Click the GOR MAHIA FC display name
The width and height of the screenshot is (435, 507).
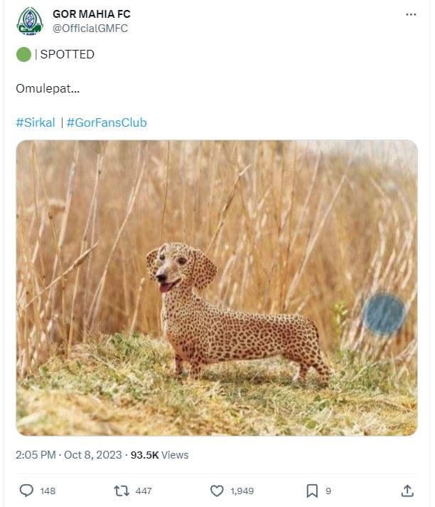(x=92, y=14)
